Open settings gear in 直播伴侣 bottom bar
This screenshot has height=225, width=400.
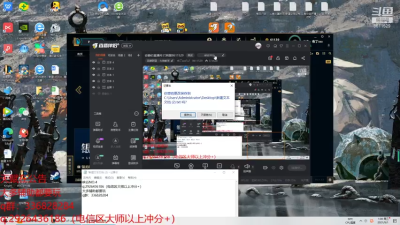(281, 167)
